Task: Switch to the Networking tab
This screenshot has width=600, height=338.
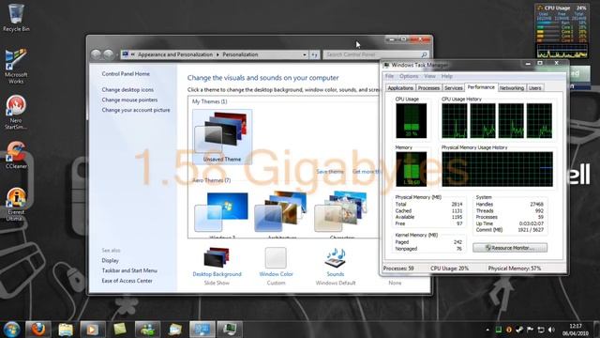Action: [x=512, y=88]
